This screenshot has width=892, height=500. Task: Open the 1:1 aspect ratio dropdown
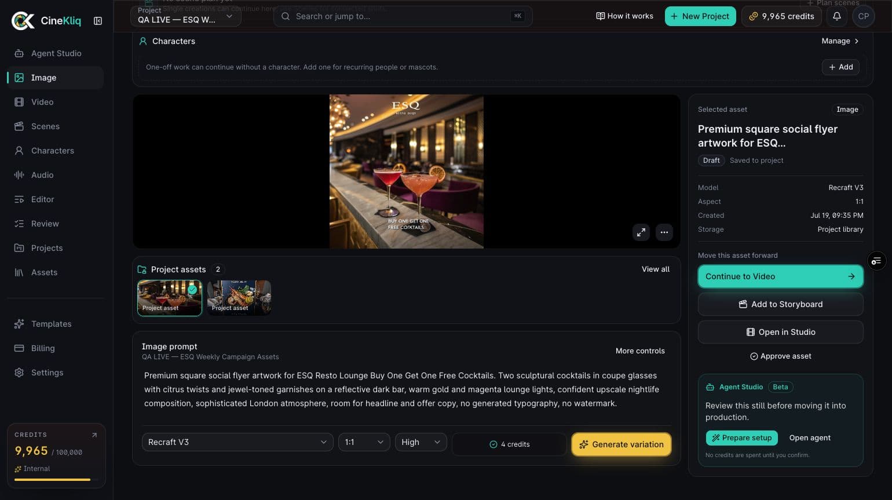[364, 442]
